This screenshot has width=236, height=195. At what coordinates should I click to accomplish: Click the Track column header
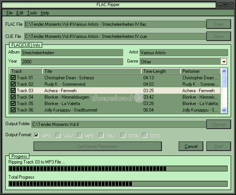point(25,71)
